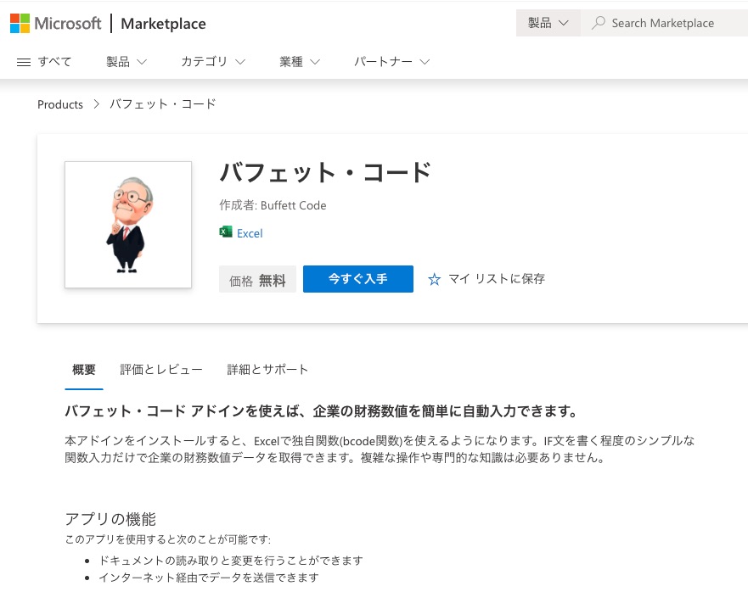Click the ドキュメントの読み取りと変更 bullet
Viewport: 748px width, 603px height.
tap(231, 560)
